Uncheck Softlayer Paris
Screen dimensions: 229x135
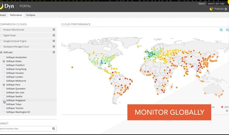[4, 85]
